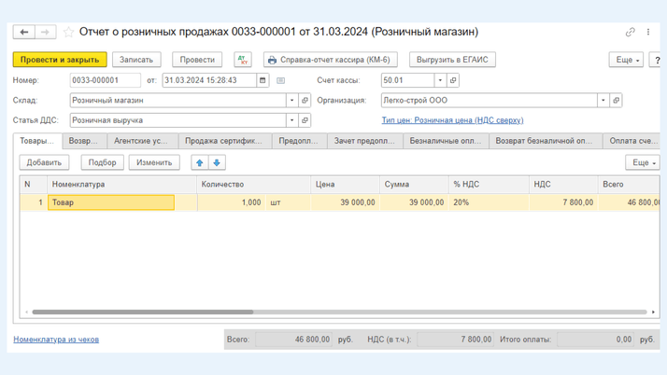
Task: Open Продажа сертифик... tab
Action: pos(225,141)
